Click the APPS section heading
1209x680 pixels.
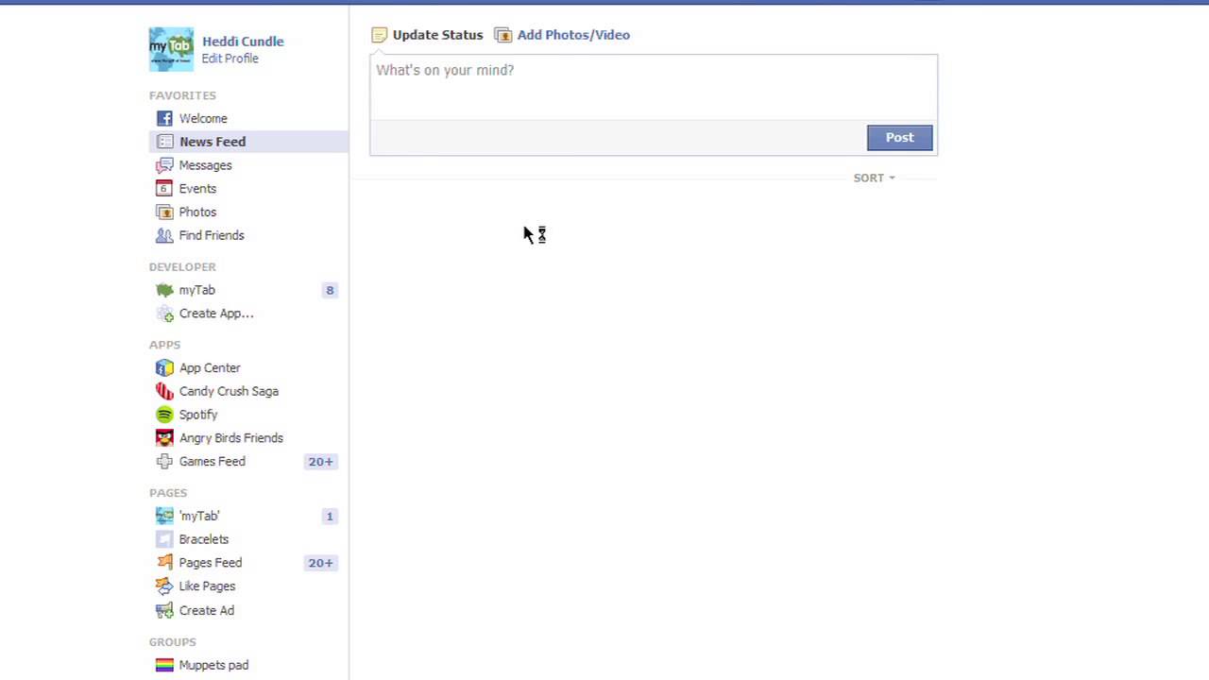[x=164, y=345]
